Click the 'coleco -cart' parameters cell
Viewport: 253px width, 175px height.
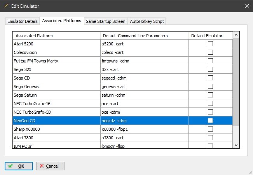pyautogui.click(x=145, y=52)
